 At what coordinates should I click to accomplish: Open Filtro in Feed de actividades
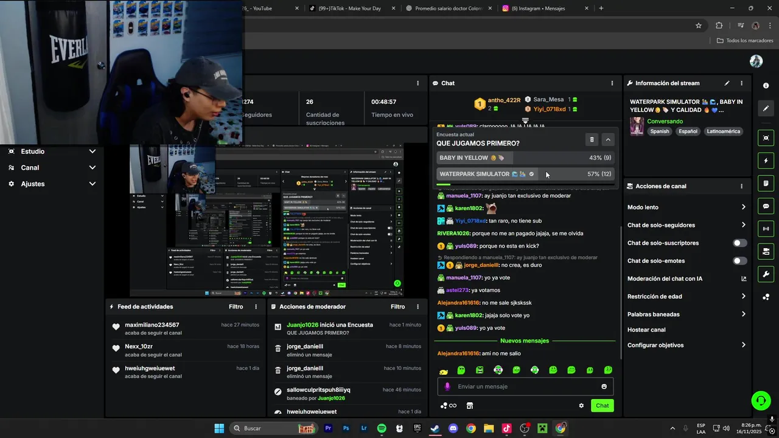pos(236,307)
